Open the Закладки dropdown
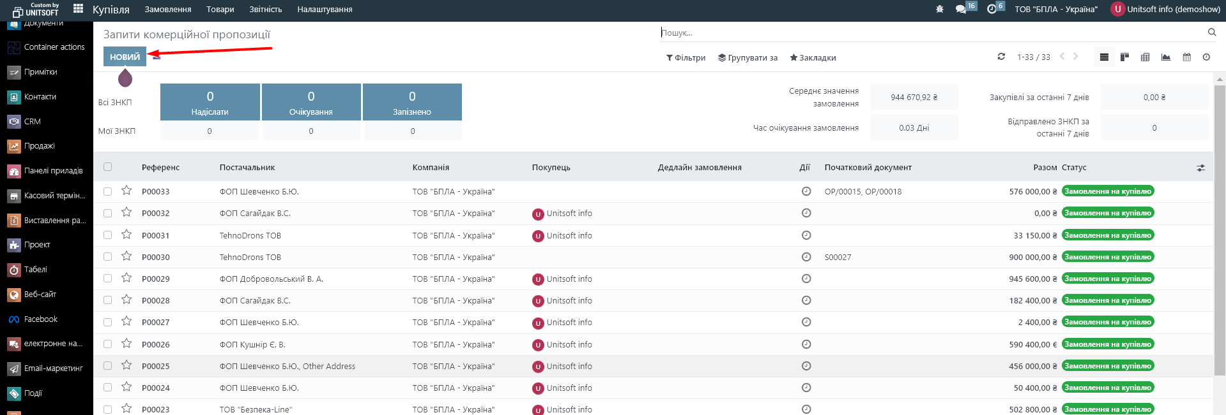This screenshot has width=1226, height=415. point(813,57)
